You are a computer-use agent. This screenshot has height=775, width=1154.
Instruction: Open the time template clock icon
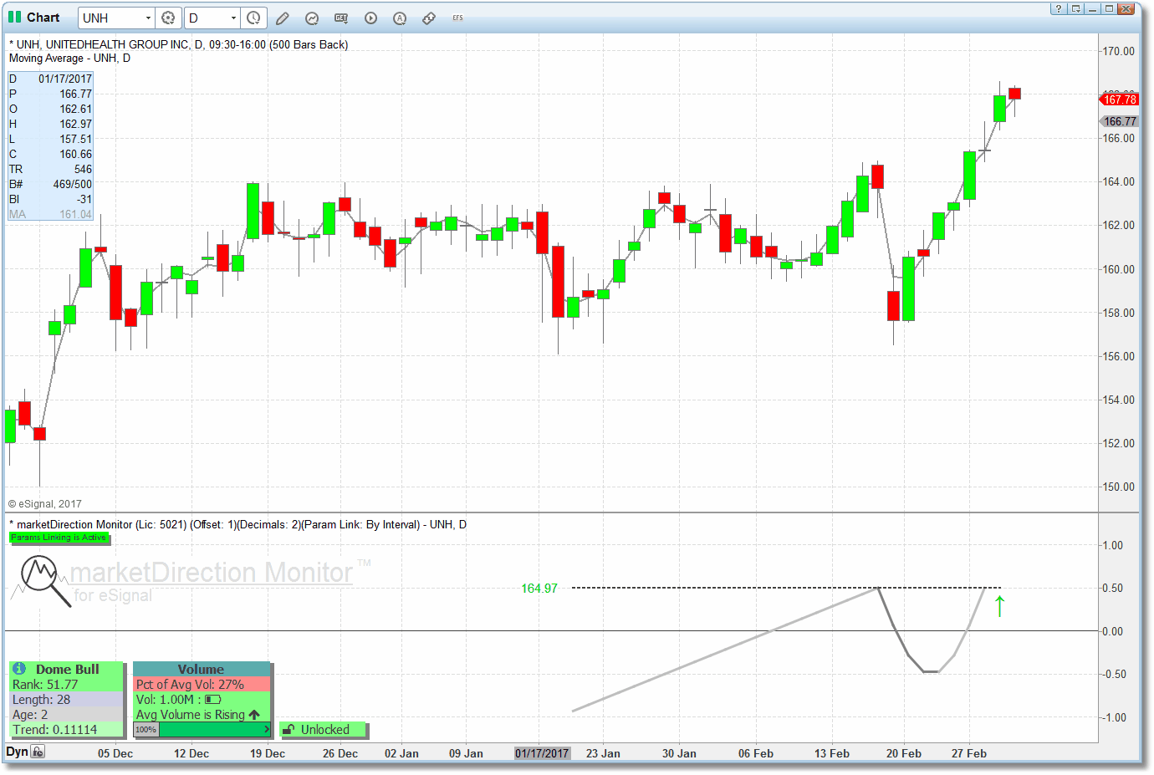(x=254, y=18)
